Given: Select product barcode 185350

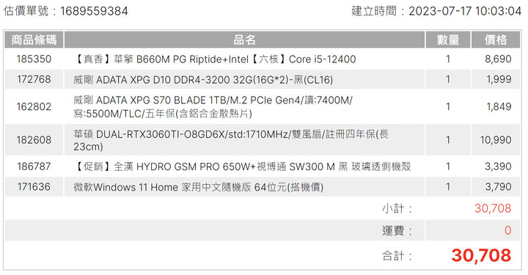Looking at the screenshot, I should point(34,59).
